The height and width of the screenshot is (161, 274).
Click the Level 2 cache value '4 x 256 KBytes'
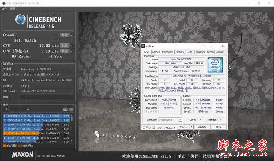[203, 107]
